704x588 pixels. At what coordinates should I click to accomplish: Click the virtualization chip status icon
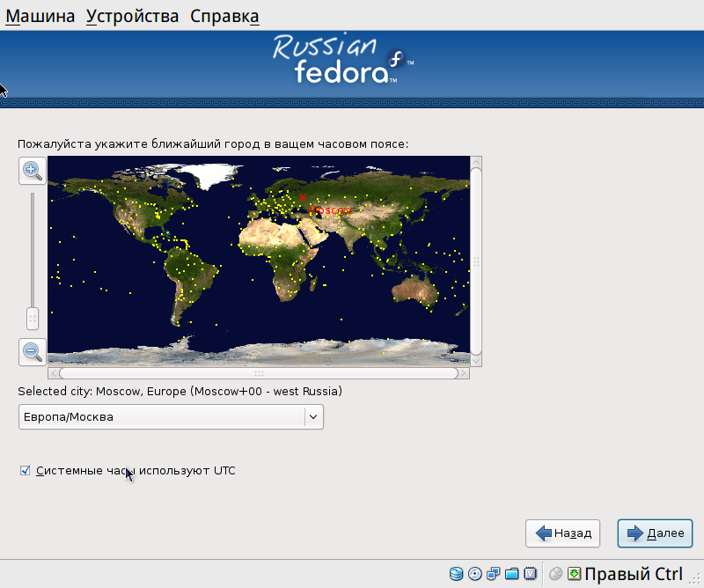531,574
